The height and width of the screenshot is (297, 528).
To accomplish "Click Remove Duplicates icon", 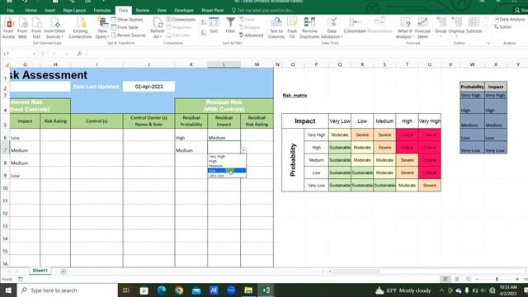I will click(x=309, y=27).
